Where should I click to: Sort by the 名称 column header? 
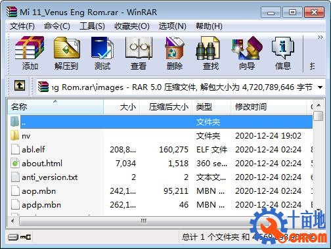coord(55,107)
